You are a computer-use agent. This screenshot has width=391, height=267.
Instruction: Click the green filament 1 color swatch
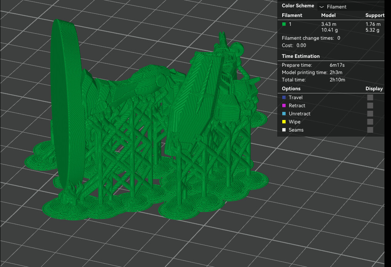pyautogui.click(x=284, y=24)
